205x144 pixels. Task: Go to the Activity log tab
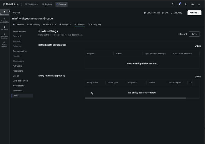tap(94, 24)
